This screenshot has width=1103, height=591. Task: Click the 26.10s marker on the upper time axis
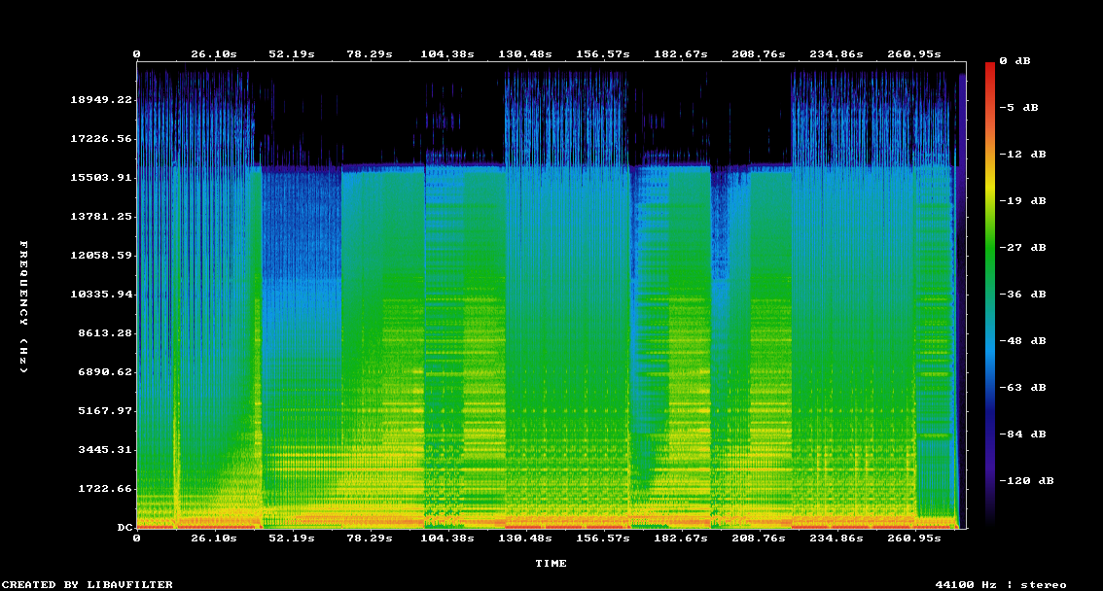point(214,54)
